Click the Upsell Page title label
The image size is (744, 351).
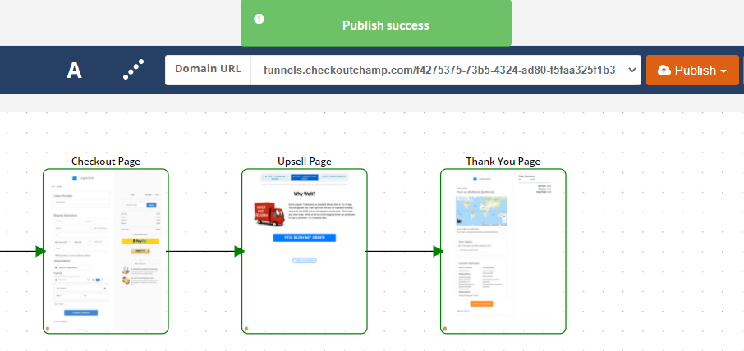[304, 162]
